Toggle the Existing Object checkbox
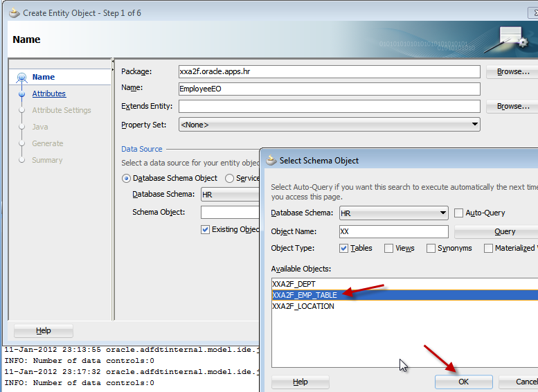The image size is (538, 392). coord(205,230)
